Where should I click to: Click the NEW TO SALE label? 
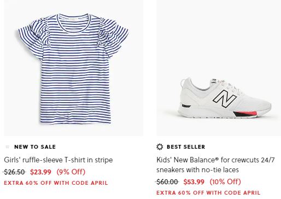pyautogui.click(x=35, y=147)
